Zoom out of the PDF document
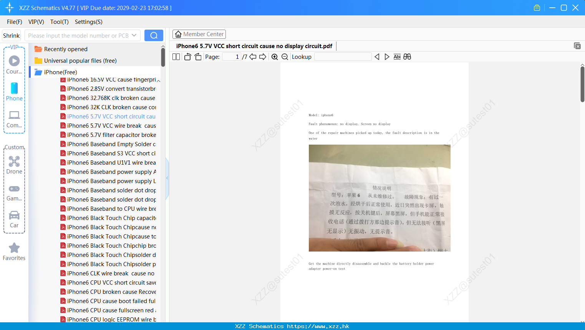 (285, 57)
